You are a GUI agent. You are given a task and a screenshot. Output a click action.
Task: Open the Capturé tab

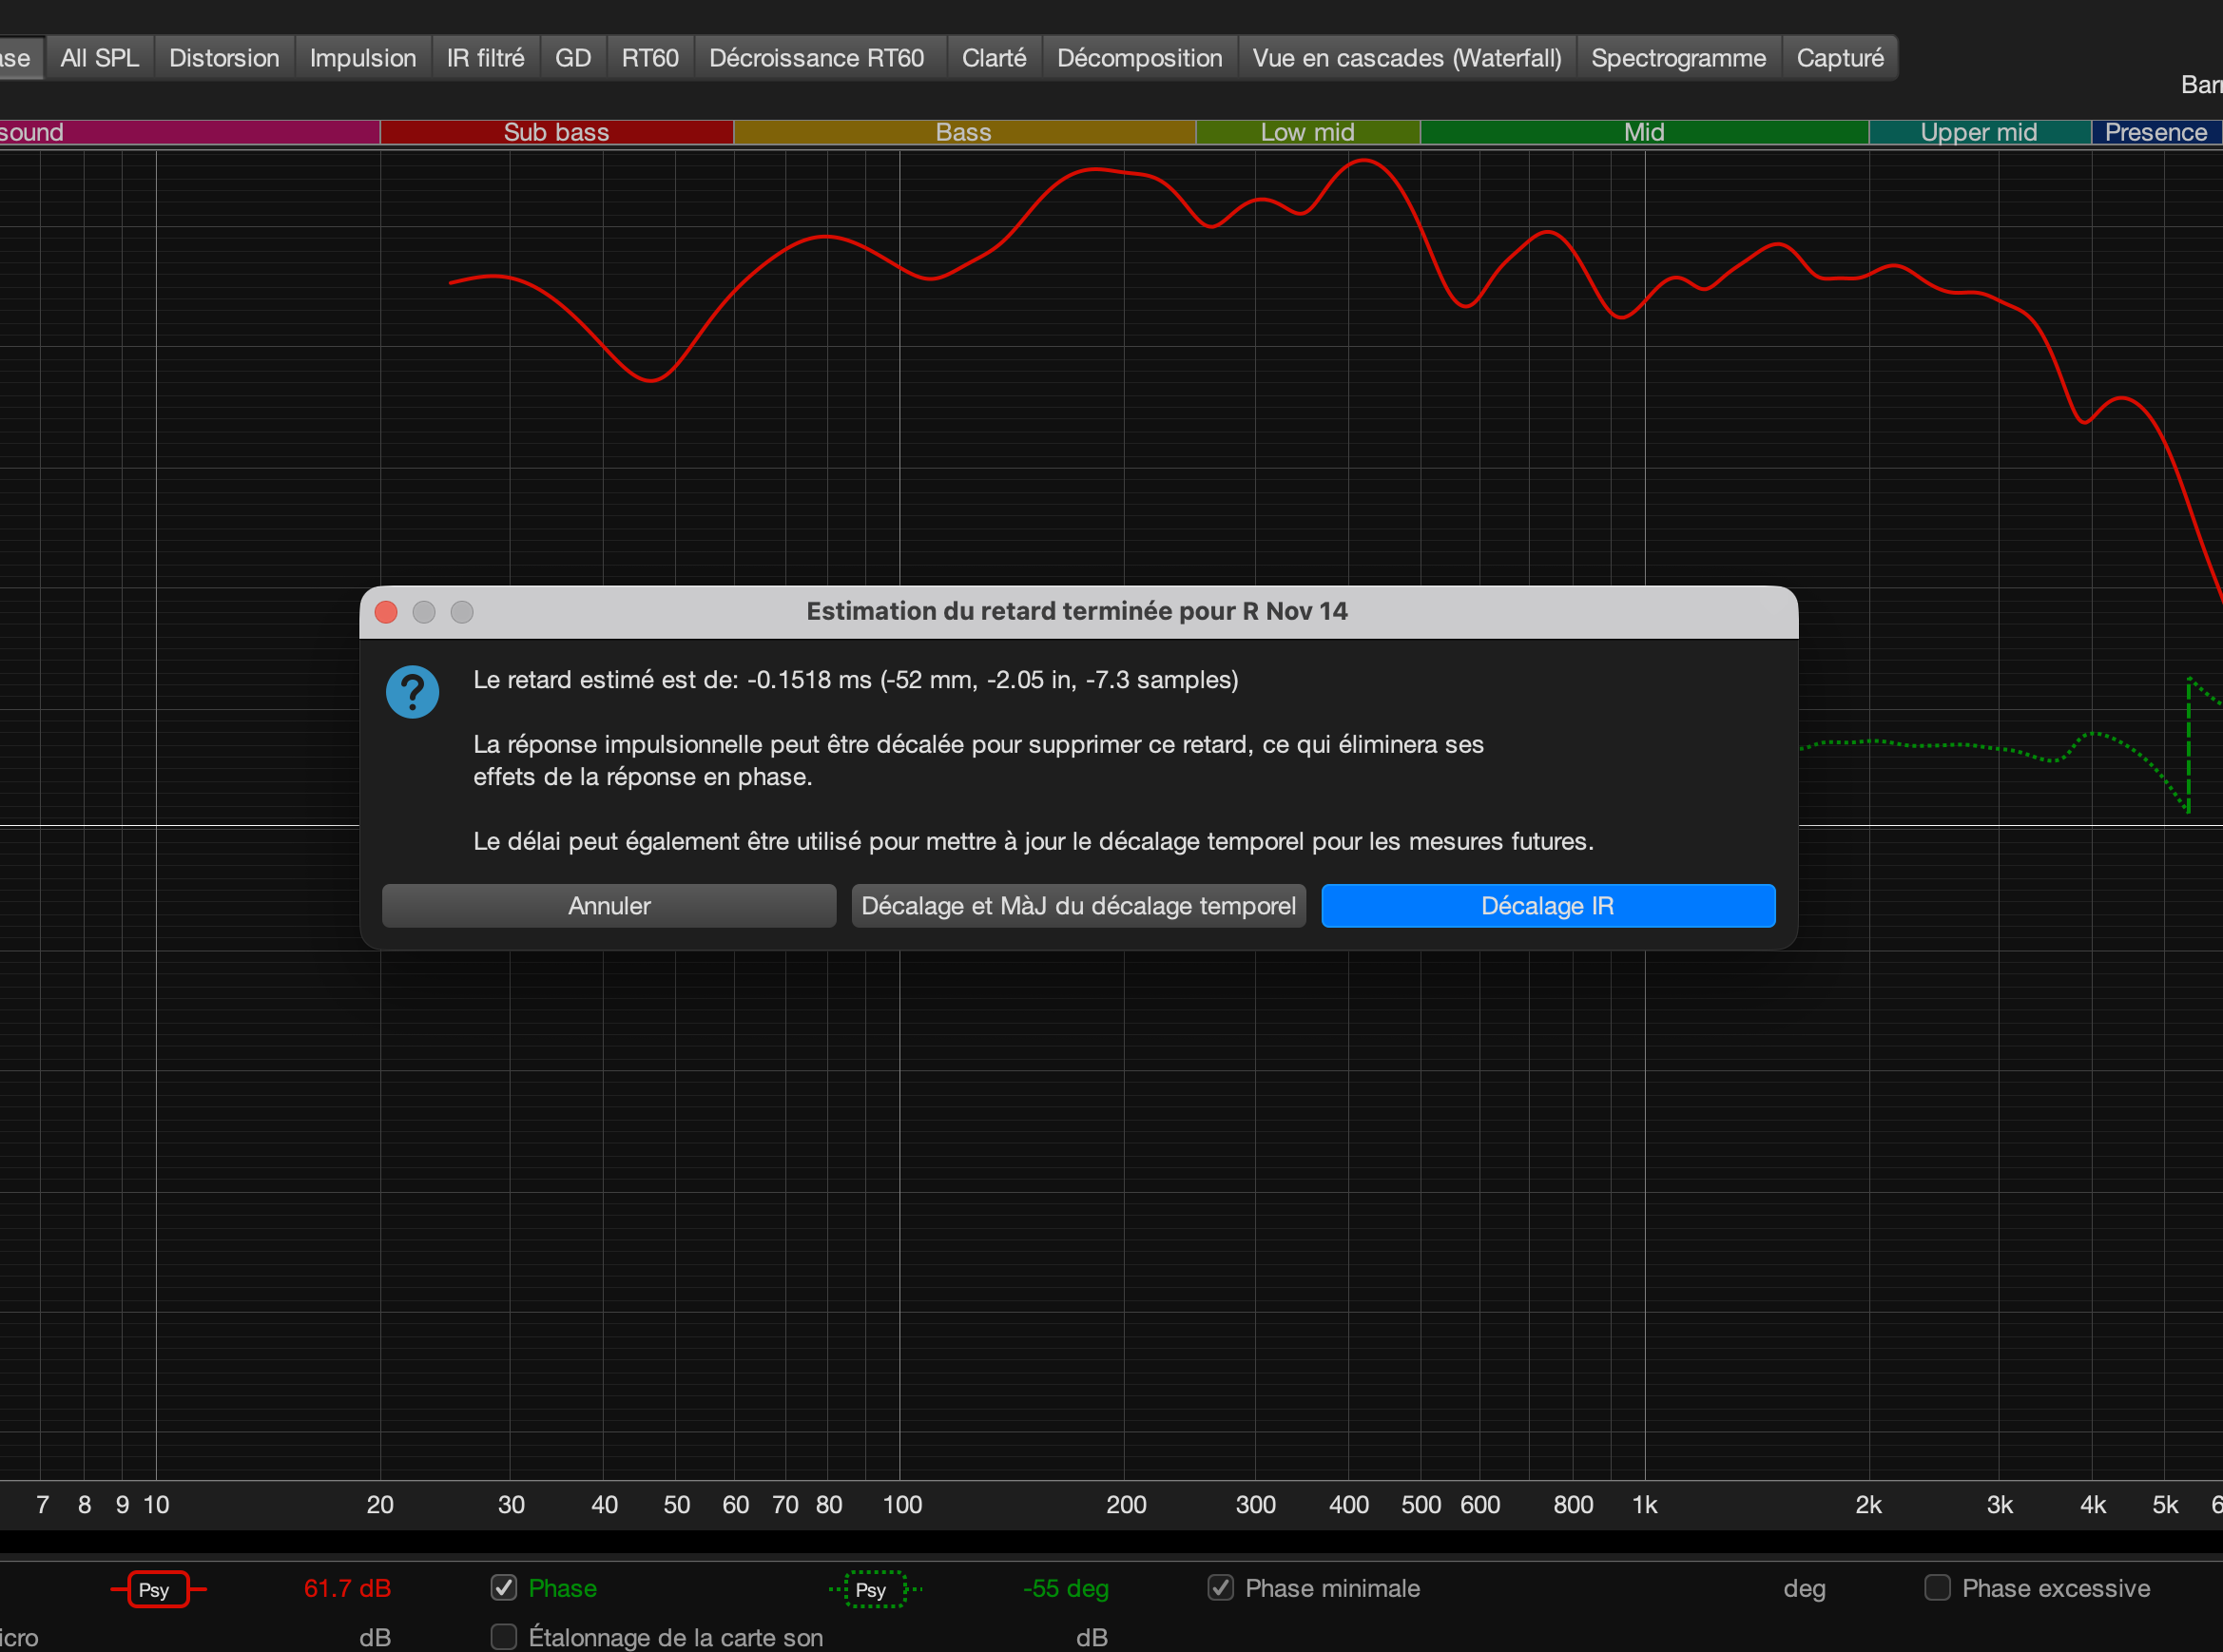click(x=1840, y=58)
